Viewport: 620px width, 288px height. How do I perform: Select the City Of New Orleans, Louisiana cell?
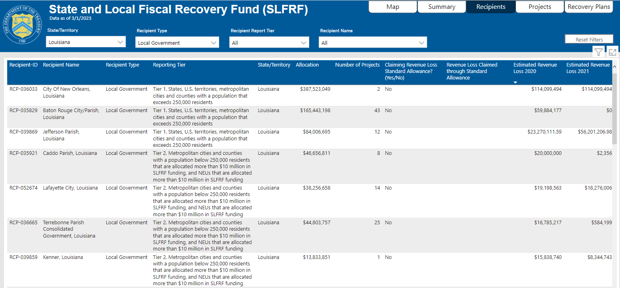tap(67, 92)
